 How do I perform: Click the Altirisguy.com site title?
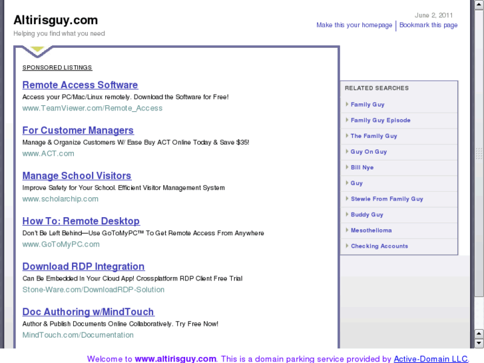point(55,20)
